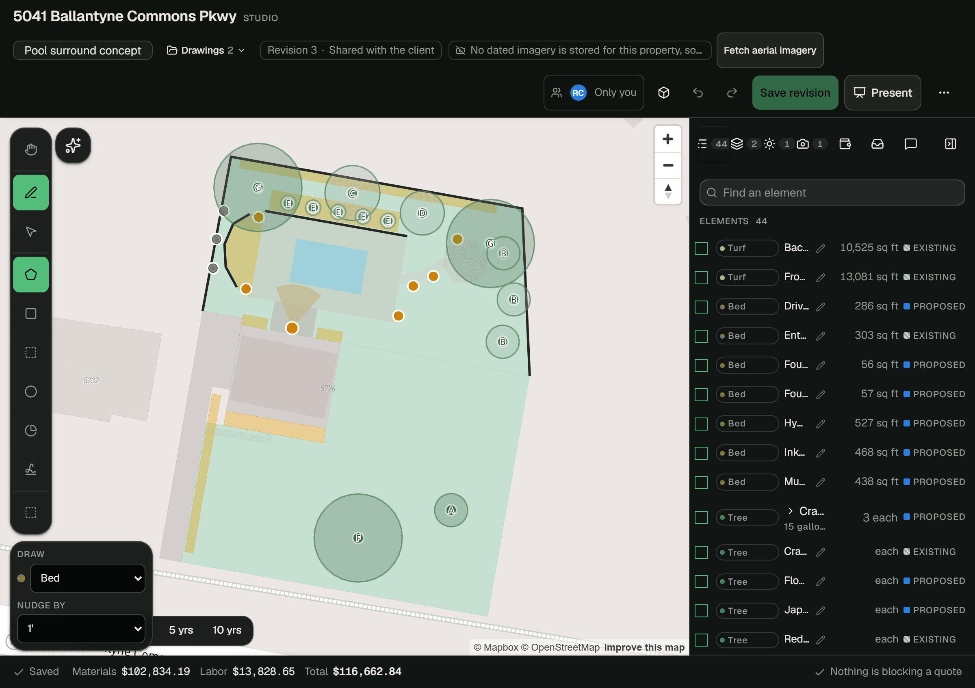This screenshot has height=688, width=975.
Task: Open the sun exposure tab
Action: tap(778, 144)
